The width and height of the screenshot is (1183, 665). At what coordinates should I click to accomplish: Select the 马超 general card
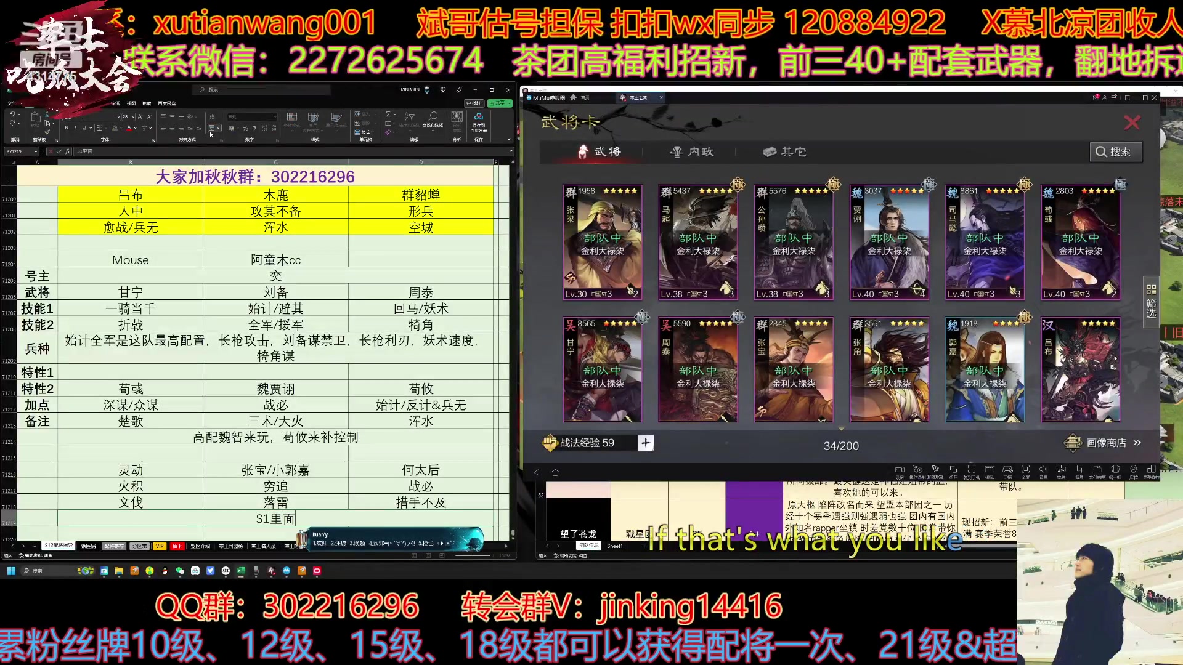click(698, 243)
